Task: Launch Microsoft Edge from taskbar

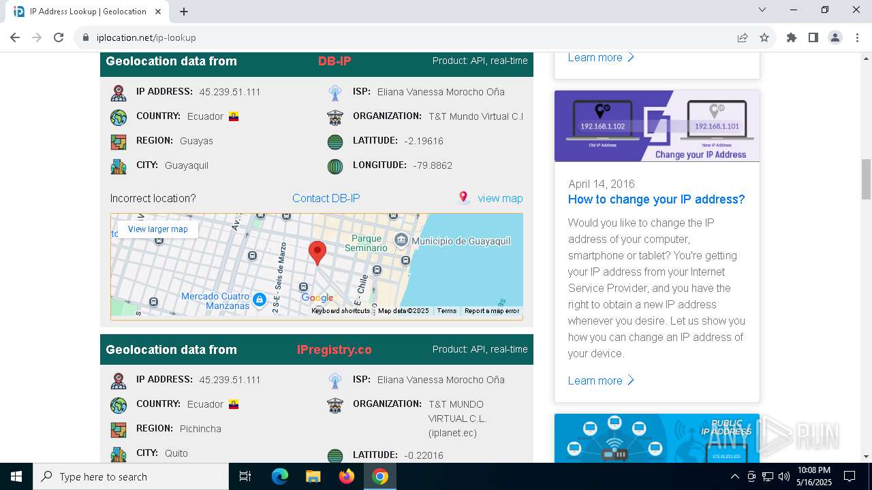Action: (280, 476)
